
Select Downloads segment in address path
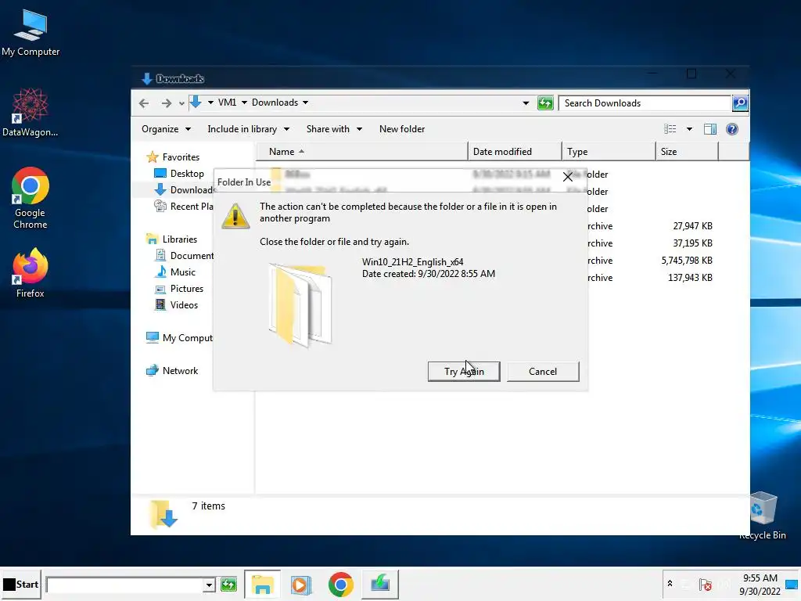click(275, 103)
